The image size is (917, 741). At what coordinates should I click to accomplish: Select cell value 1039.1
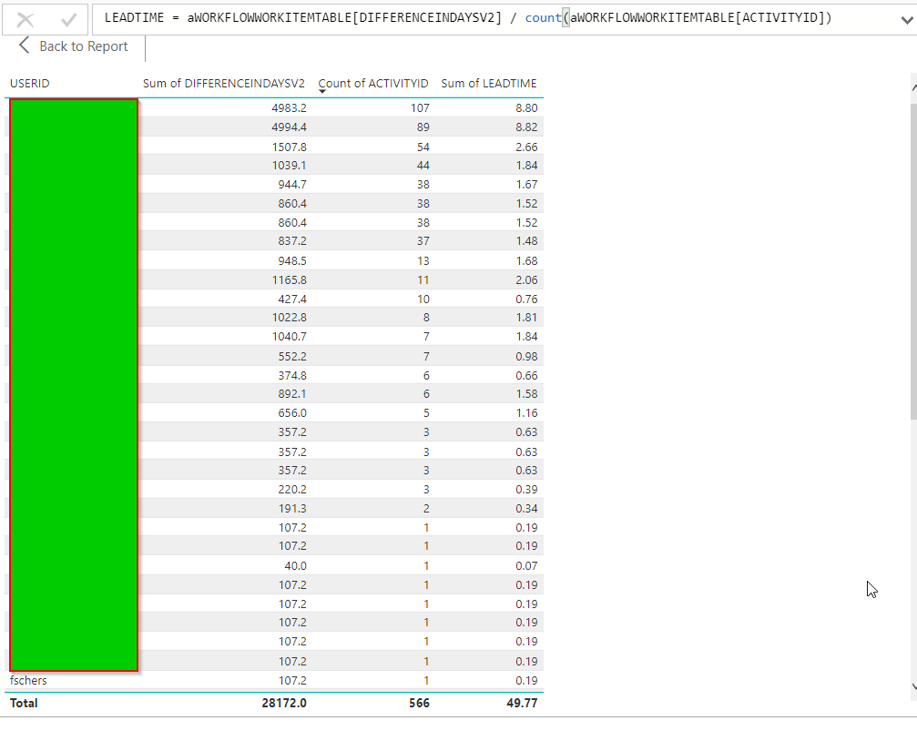(289, 165)
